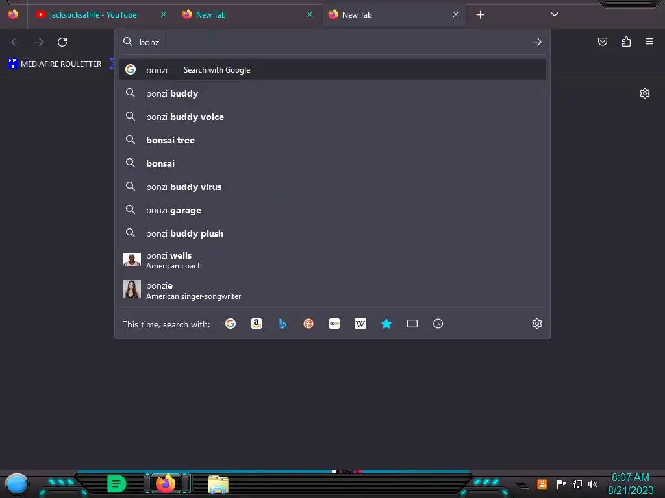
Task: Close the middle New Tab
Action: (x=310, y=14)
